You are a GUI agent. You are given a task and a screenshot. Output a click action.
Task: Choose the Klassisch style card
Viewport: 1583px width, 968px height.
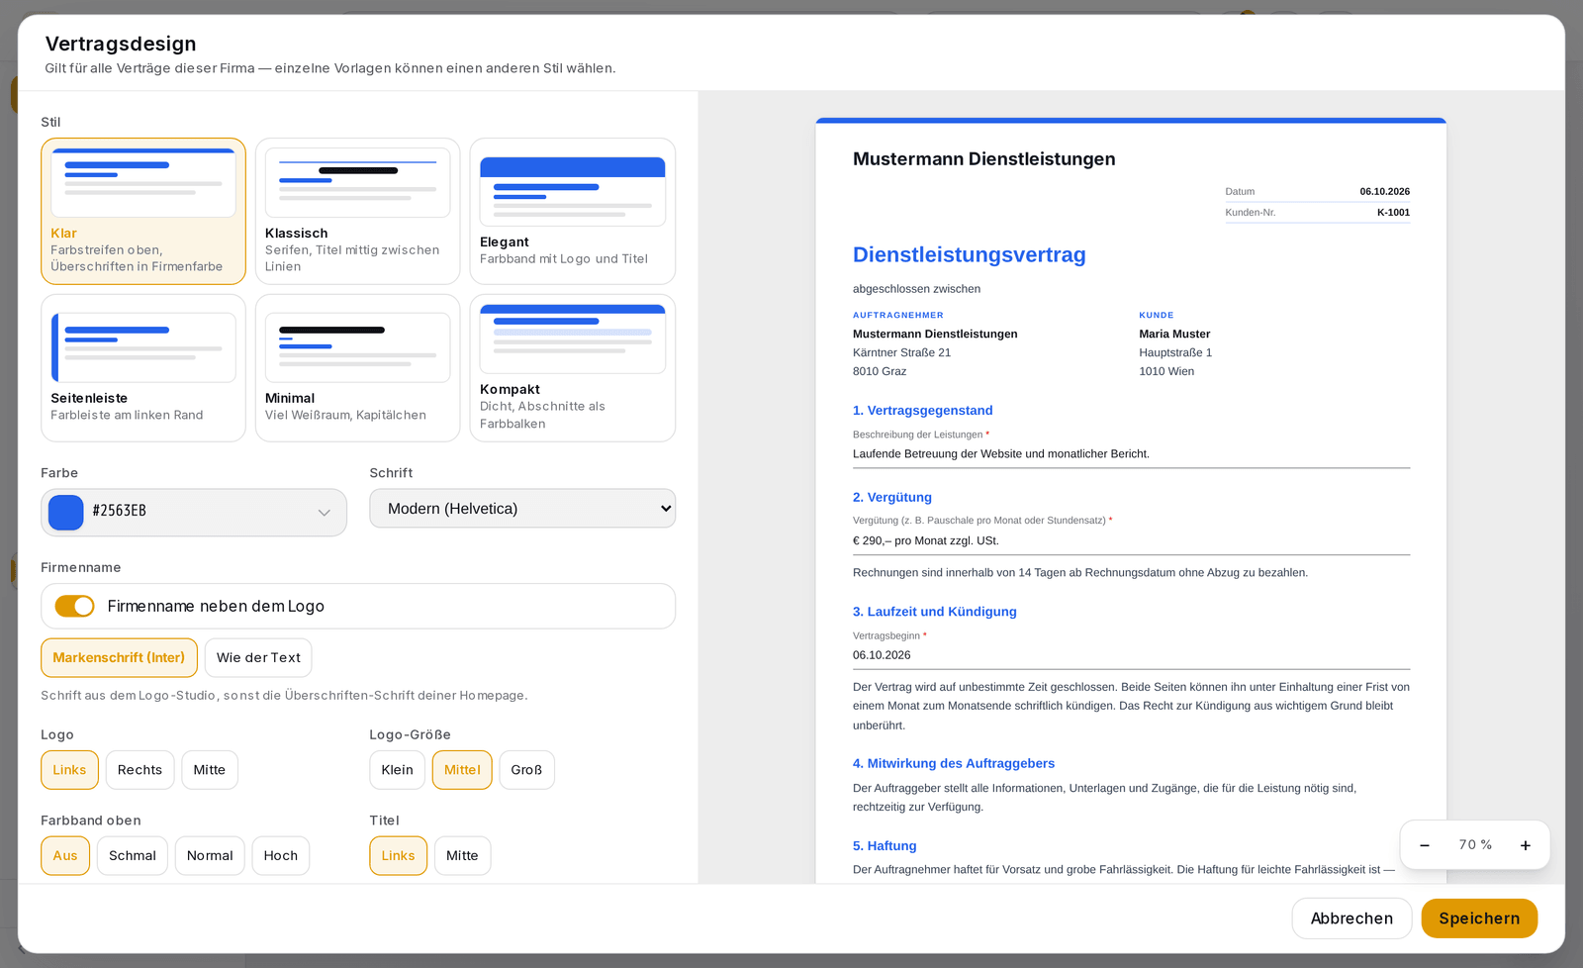[358, 211]
